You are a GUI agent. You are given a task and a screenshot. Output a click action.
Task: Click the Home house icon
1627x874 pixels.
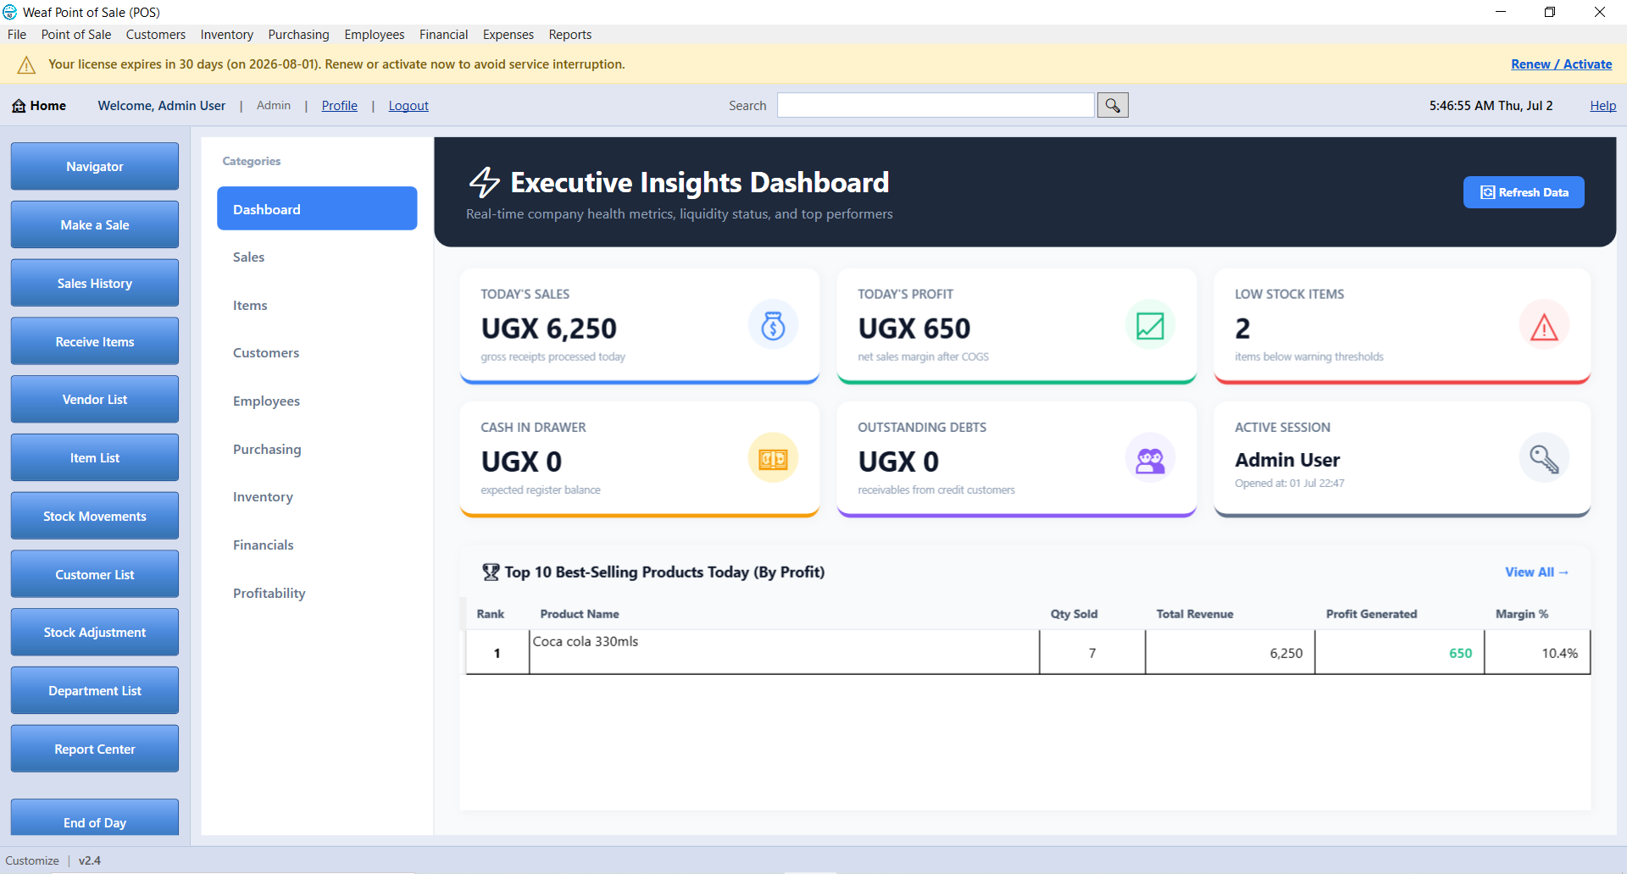tap(19, 106)
